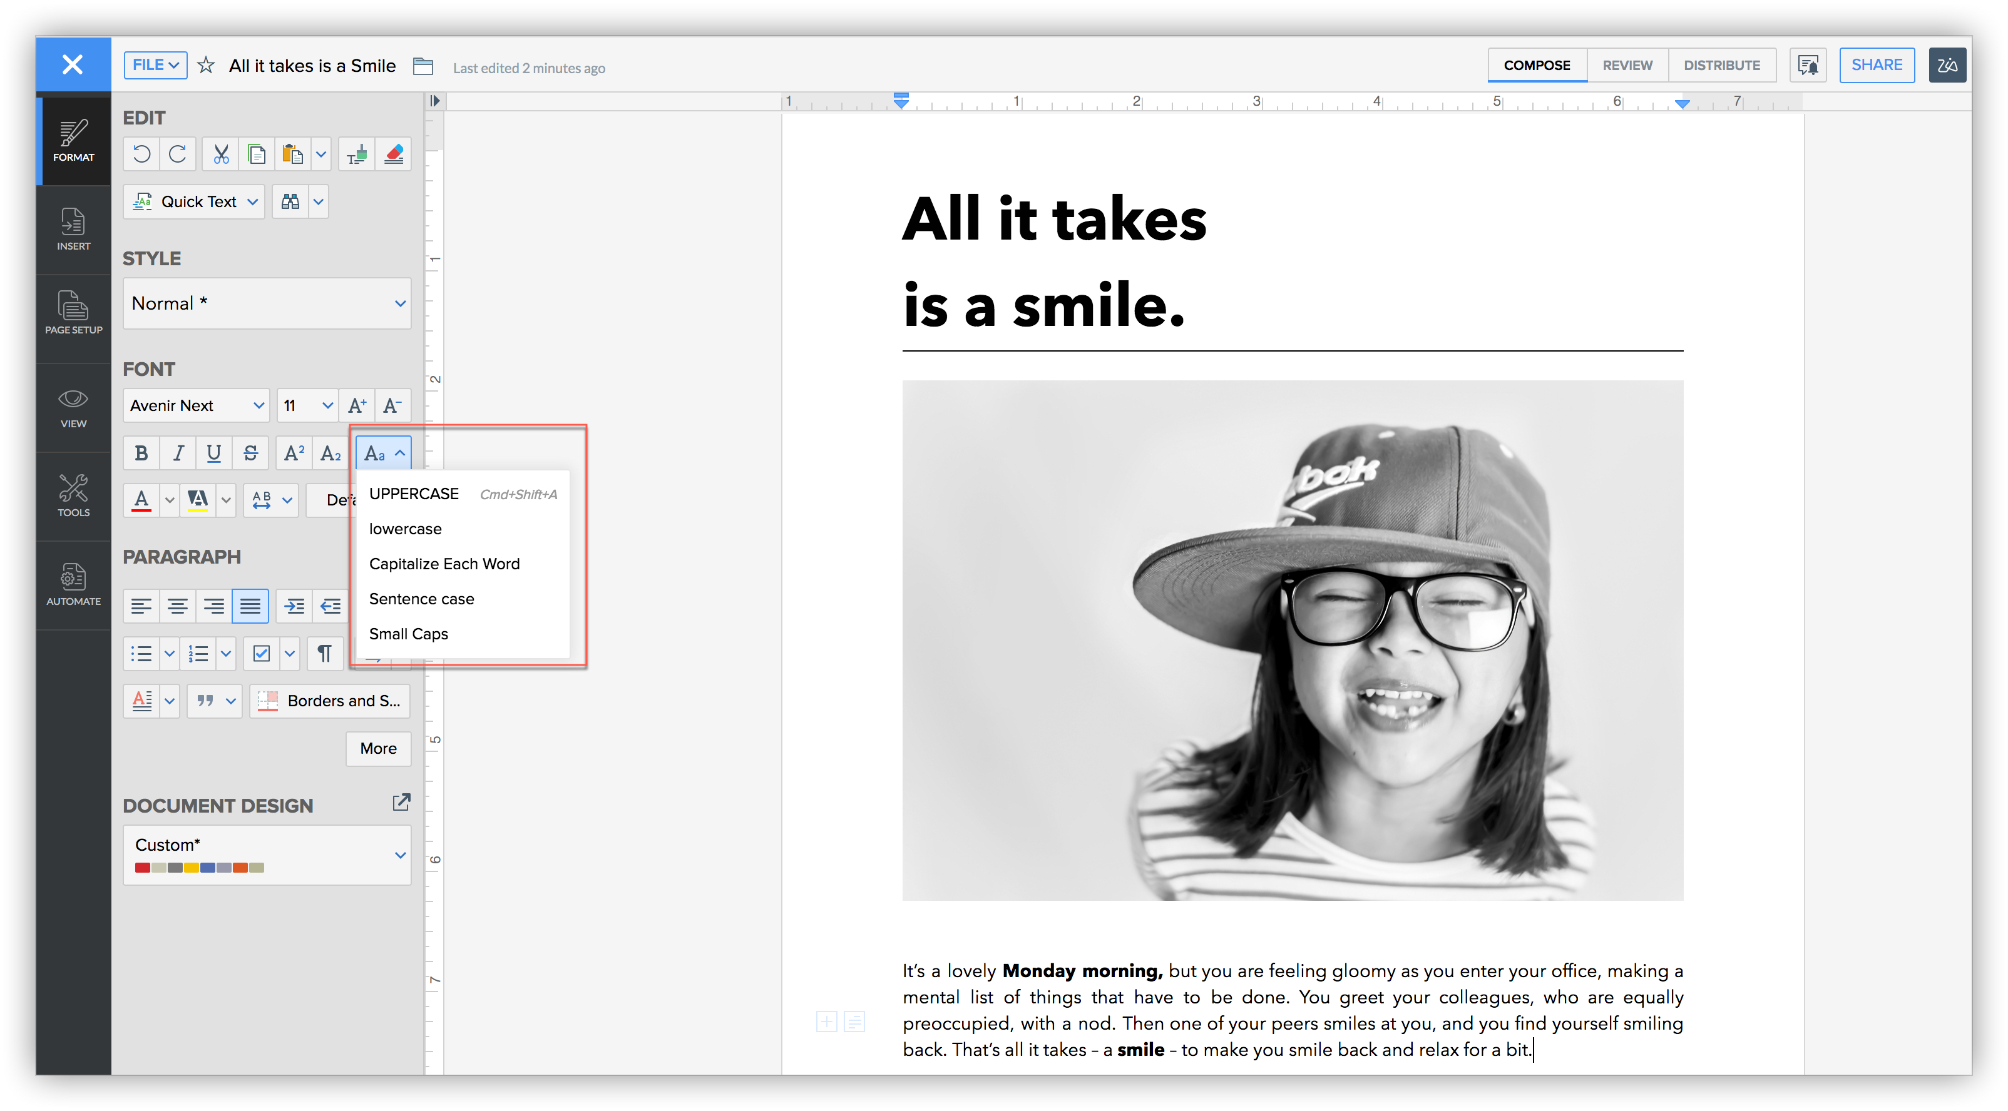Select Capitalize Each Word option
2008x1111 pixels.
[444, 563]
